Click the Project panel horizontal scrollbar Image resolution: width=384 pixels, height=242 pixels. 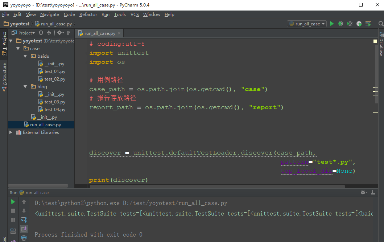[x=38, y=186]
